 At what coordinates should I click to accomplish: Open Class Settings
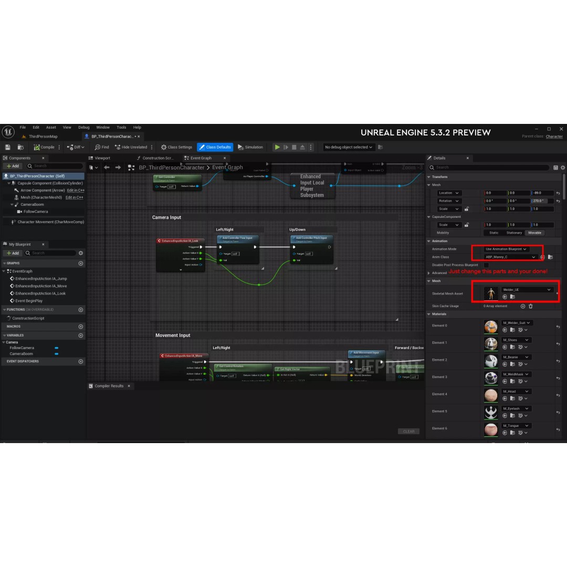pos(176,147)
